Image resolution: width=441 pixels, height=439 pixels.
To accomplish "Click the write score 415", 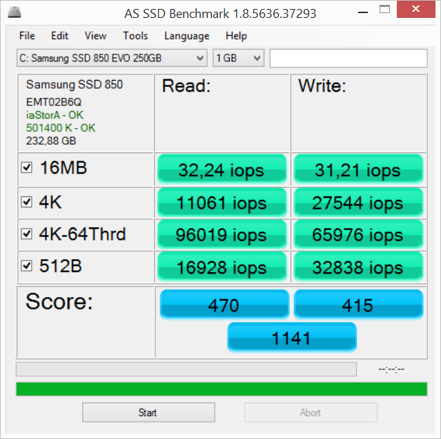I will [x=358, y=305].
